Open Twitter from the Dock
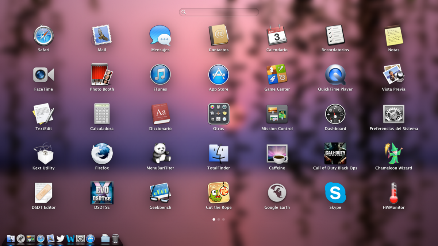 click(61, 239)
